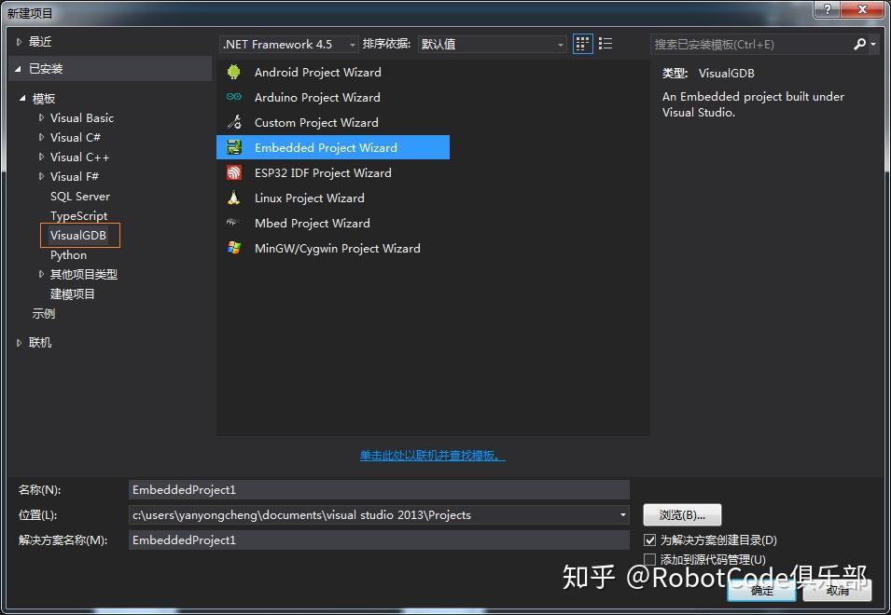
Task: Click 单击此处以联机并查找模板 link
Action: click(x=432, y=456)
